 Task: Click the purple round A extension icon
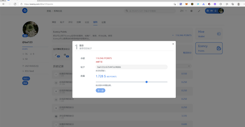[x=215, y=4]
